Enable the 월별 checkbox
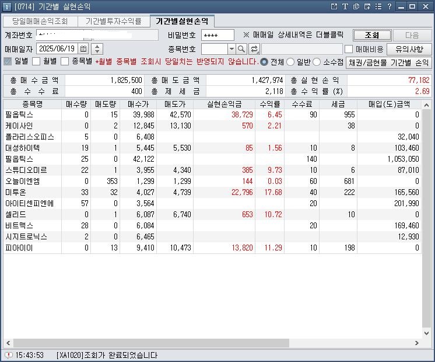The width and height of the screenshot is (435, 362). [36, 61]
